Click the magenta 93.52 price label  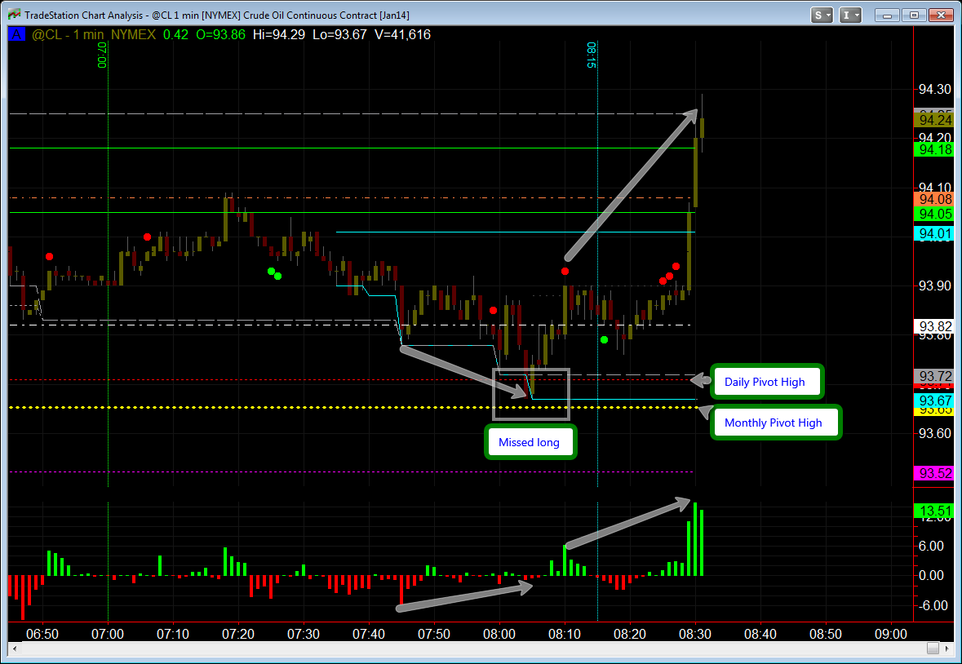point(933,473)
